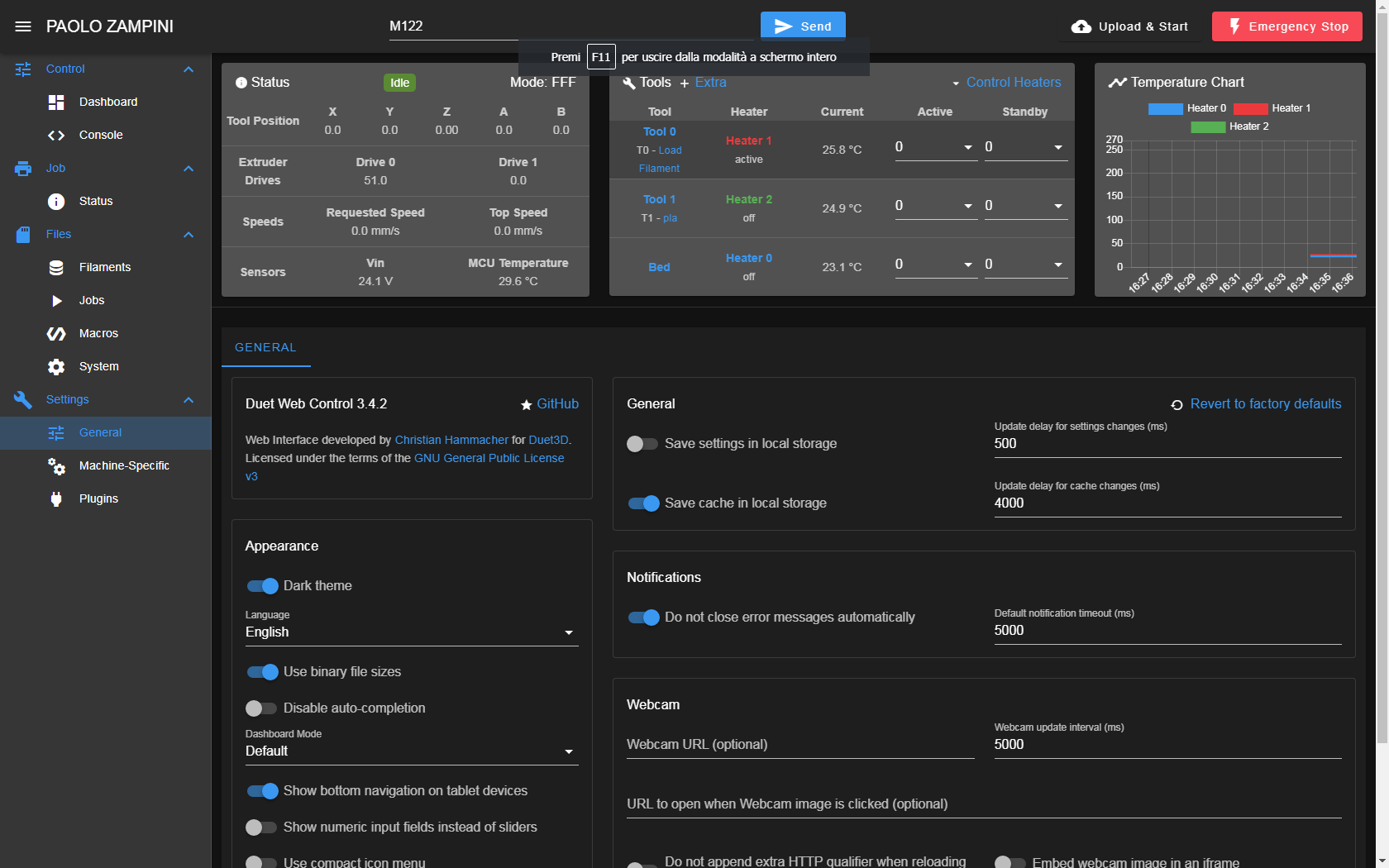The width and height of the screenshot is (1389, 868).
Task: Click the Upload & Start cloud icon
Action: [1081, 27]
